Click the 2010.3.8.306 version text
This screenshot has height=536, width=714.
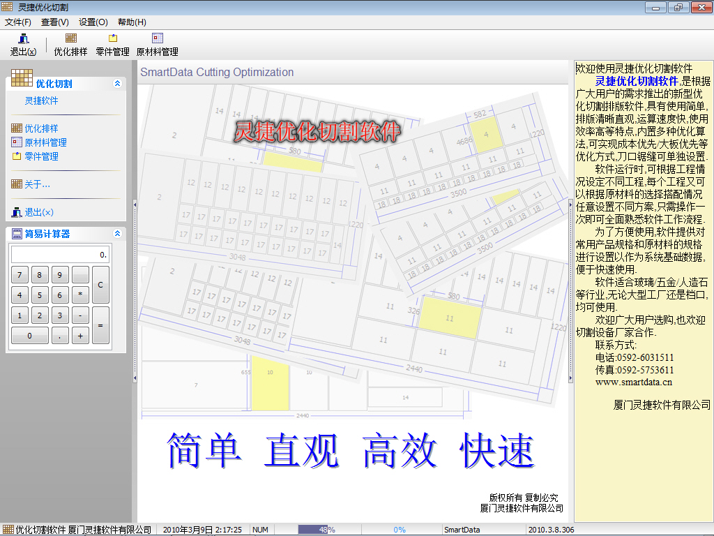coord(551,530)
